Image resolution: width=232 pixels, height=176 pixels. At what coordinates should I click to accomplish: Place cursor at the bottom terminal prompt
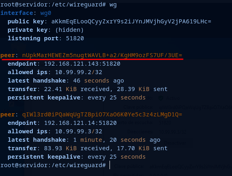[x=110, y=165]
